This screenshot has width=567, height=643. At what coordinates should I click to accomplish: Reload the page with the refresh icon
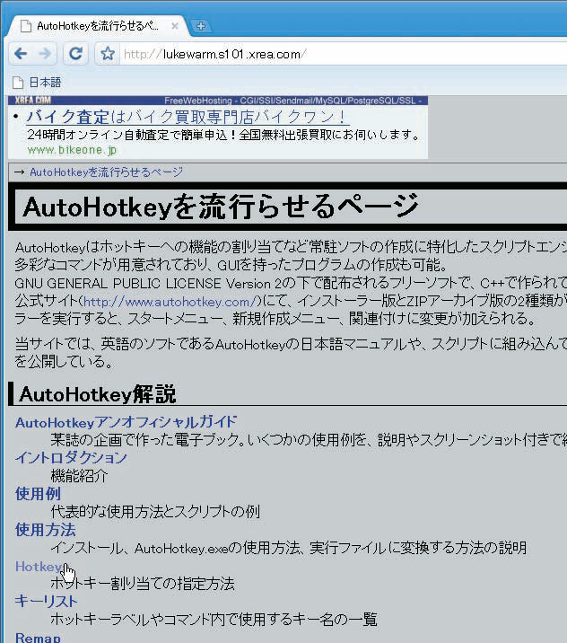[x=75, y=53]
